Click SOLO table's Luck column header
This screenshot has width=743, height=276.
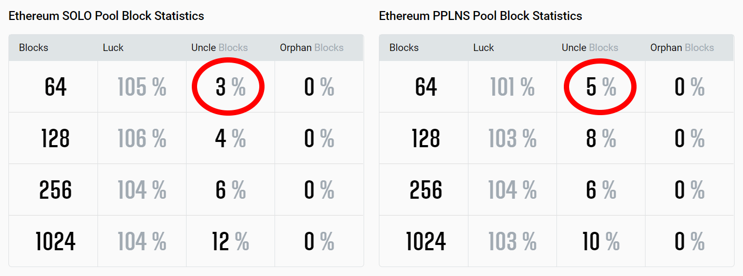(x=113, y=48)
